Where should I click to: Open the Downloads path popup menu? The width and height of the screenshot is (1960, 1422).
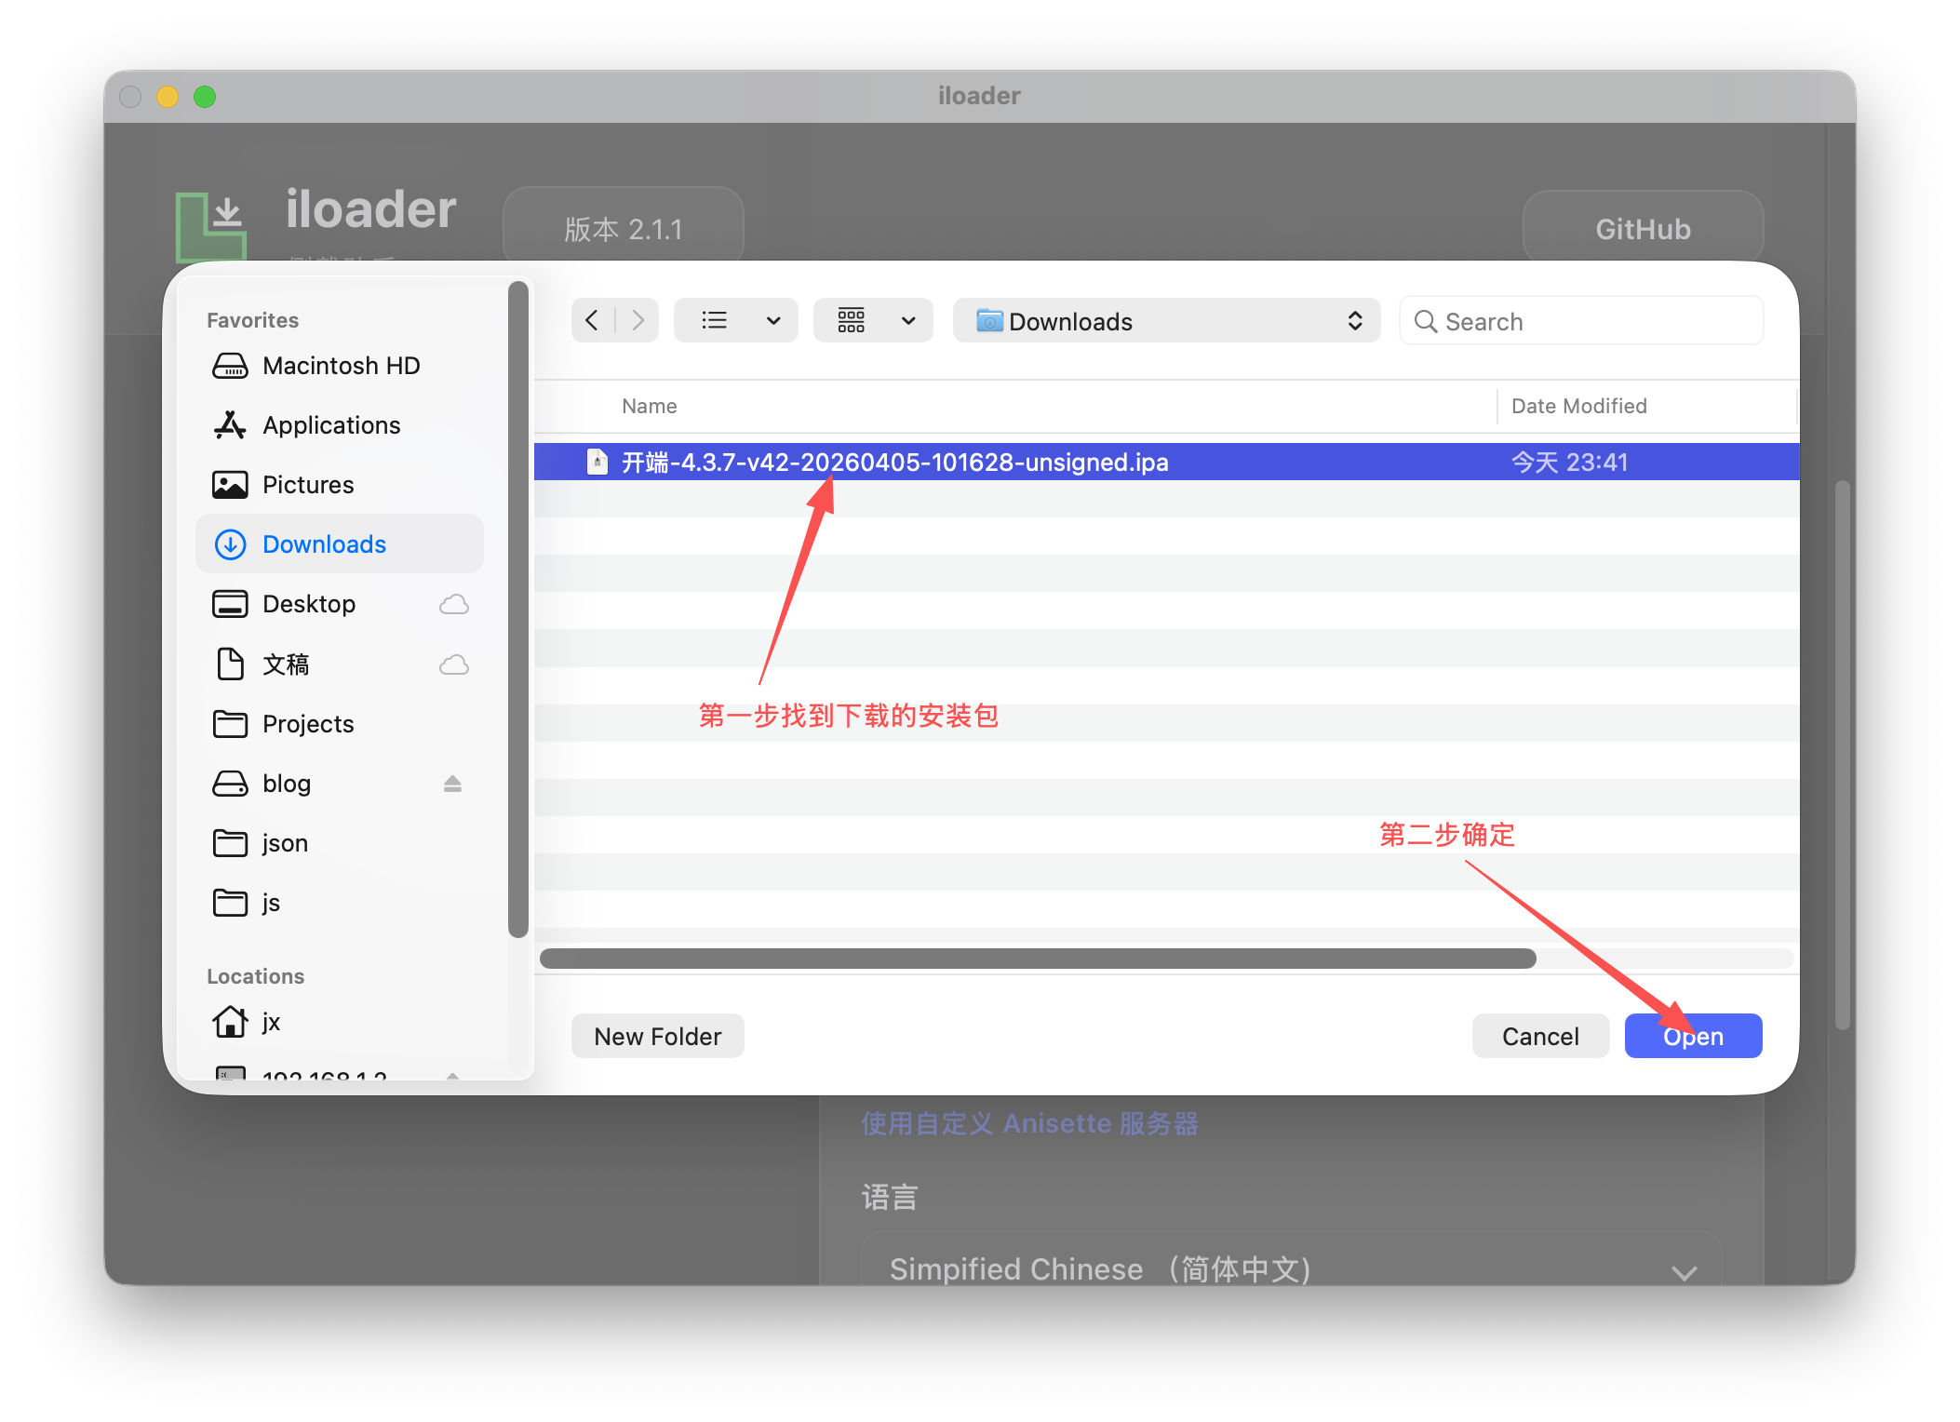click(1166, 321)
